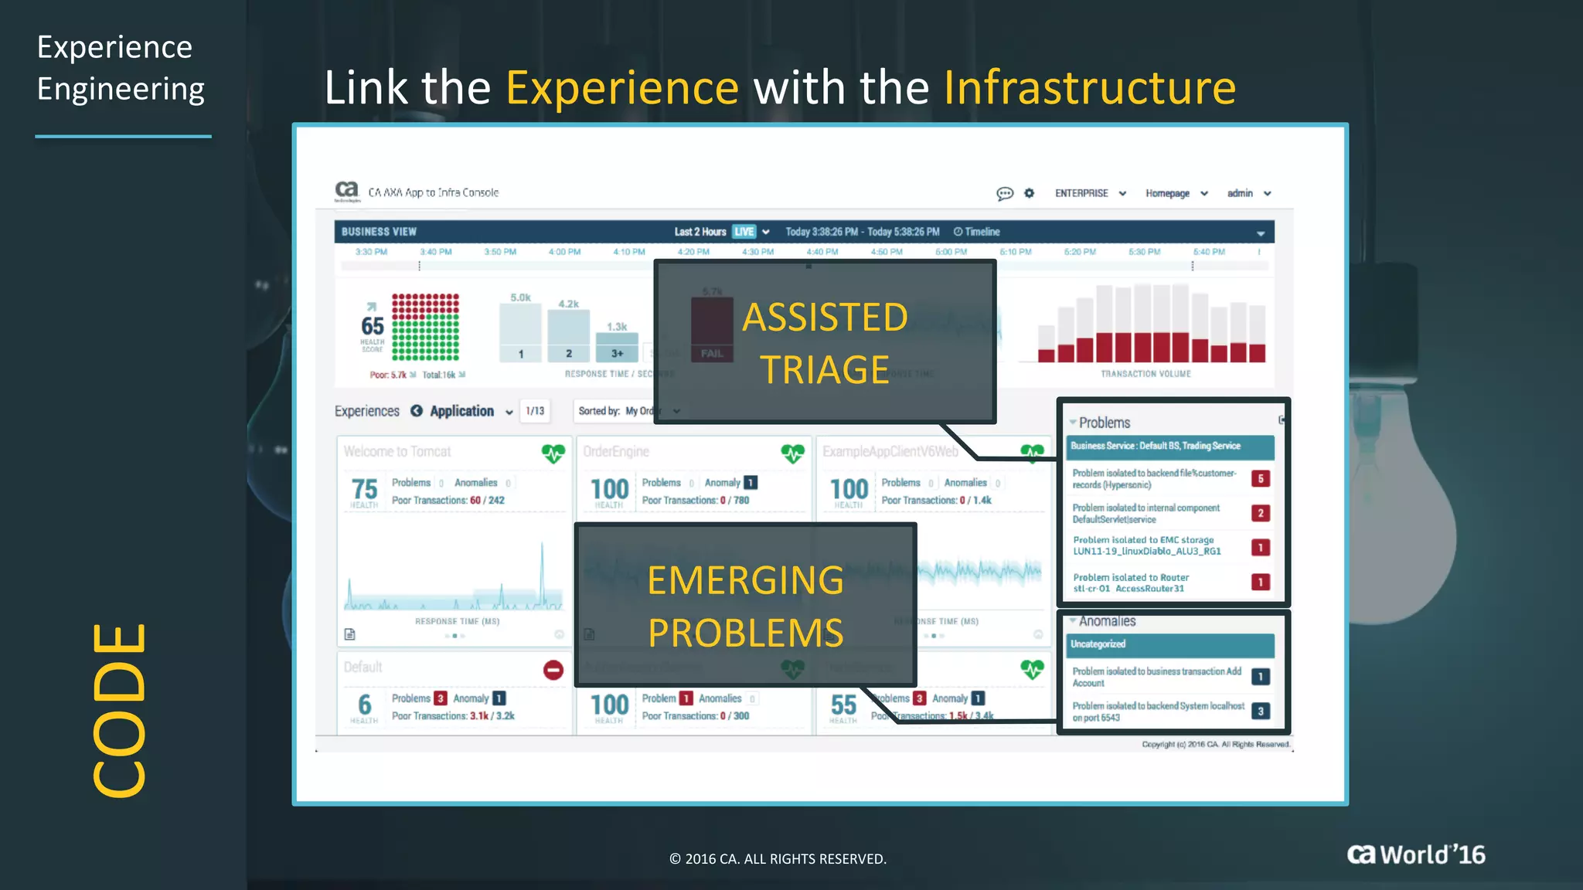Open the chat messages icon
The height and width of the screenshot is (890, 1583).
[x=1004, y=193]
